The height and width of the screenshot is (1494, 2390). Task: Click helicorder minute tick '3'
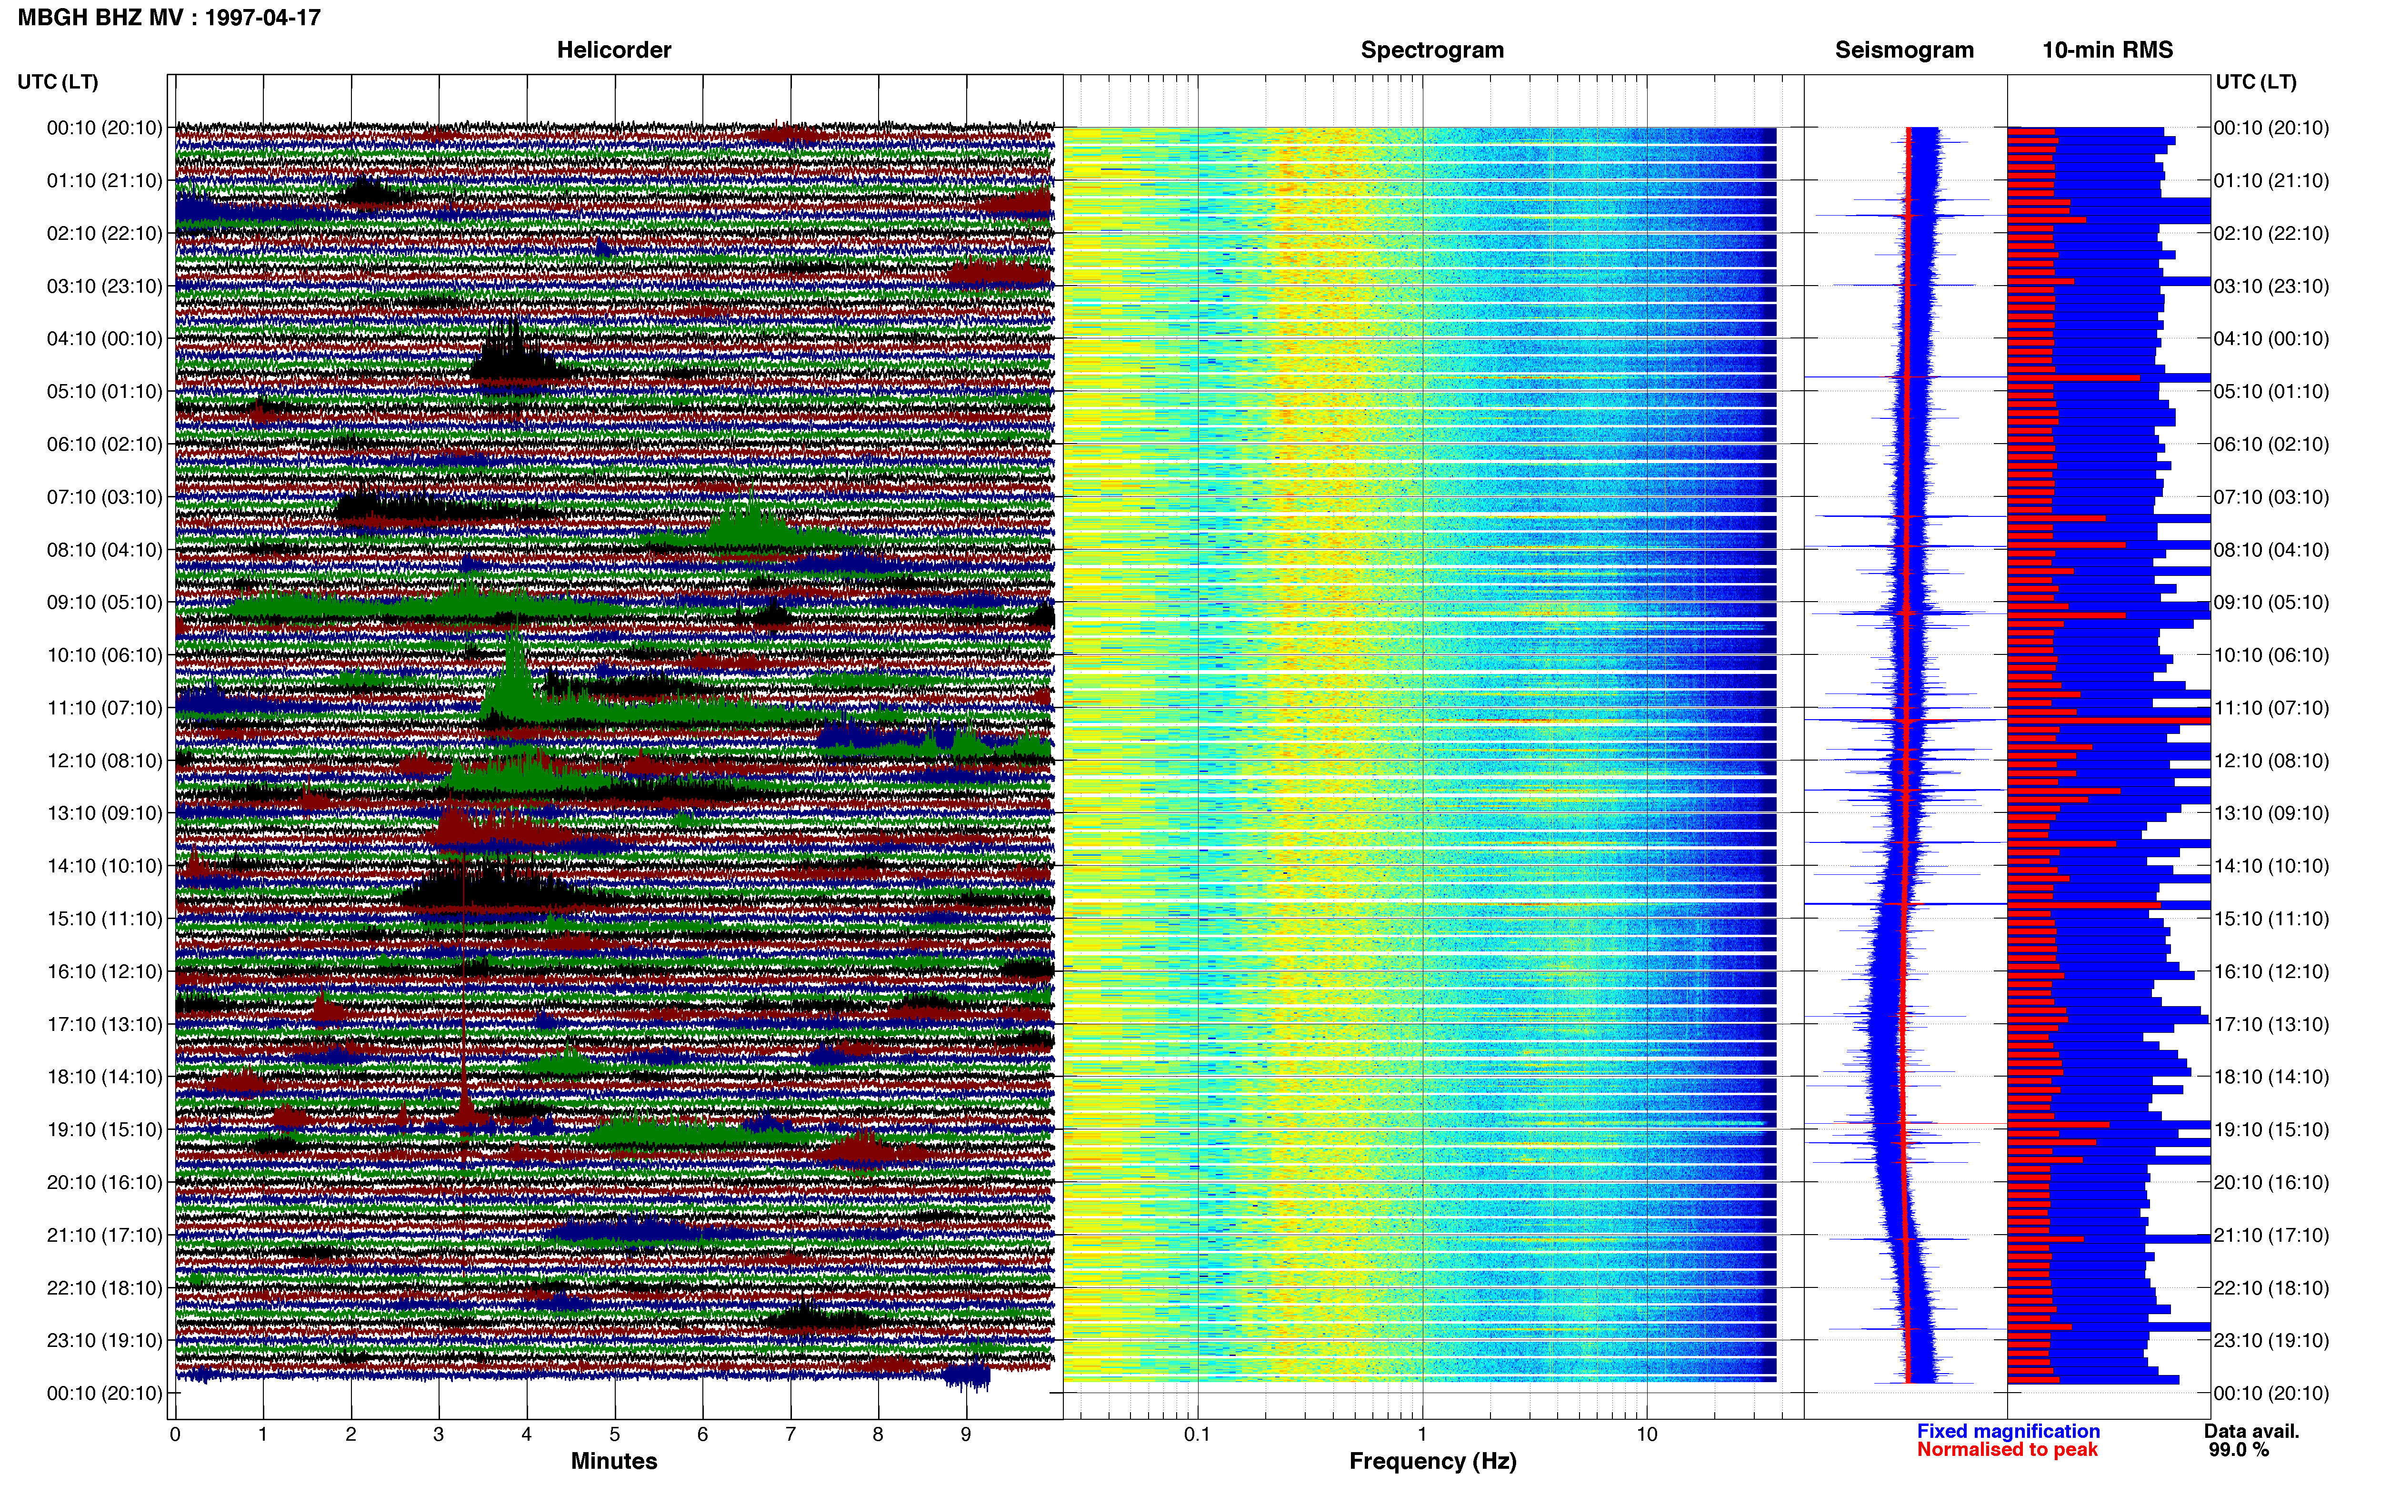tap(439, 1434)
